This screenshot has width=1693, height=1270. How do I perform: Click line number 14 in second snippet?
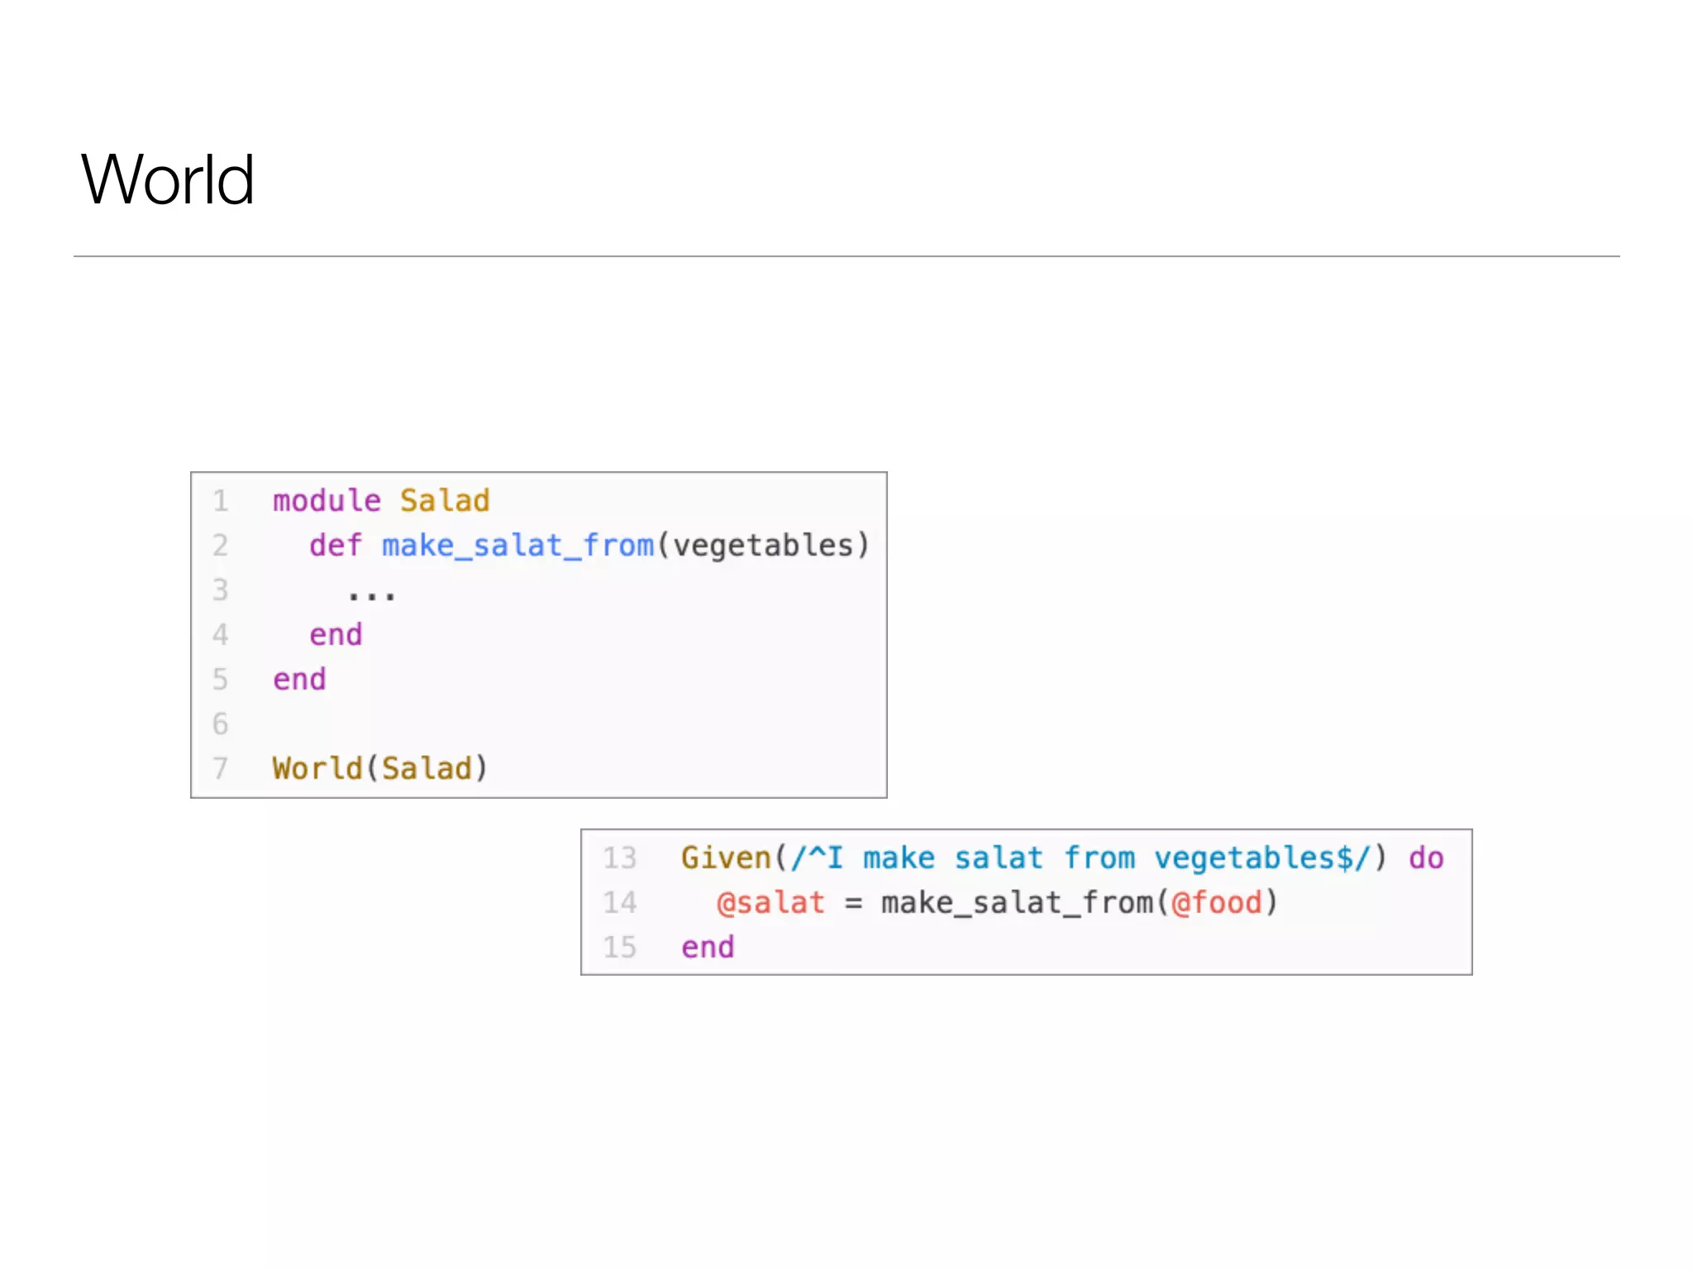pos(620,903)
